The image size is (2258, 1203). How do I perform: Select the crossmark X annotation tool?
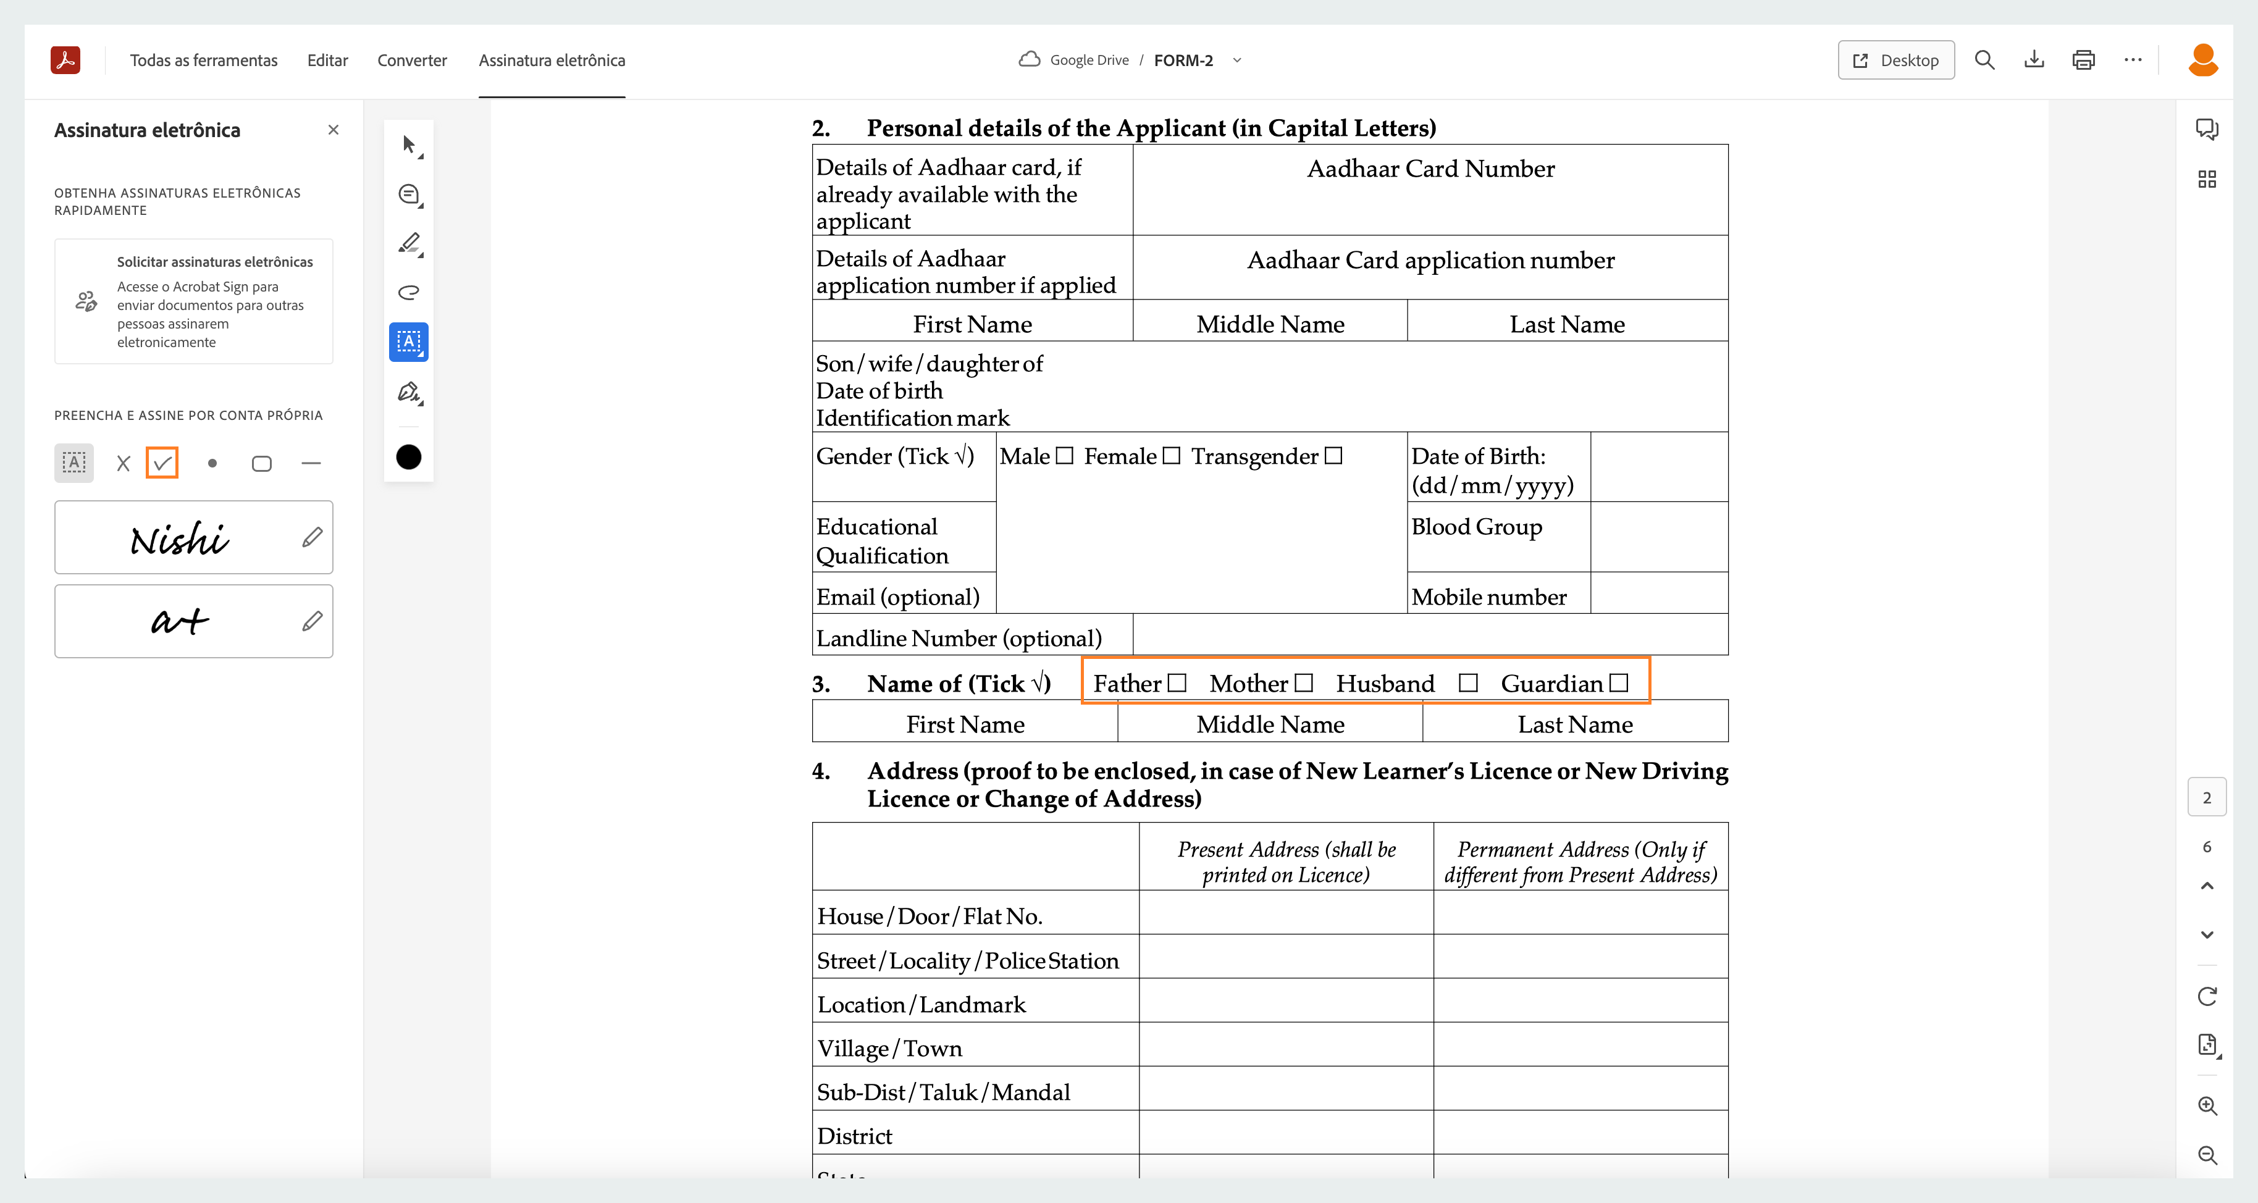(123, 463)
